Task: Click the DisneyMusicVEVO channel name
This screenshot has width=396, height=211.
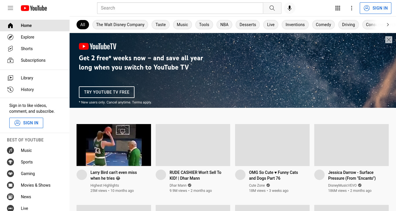Action: [342, 185]
